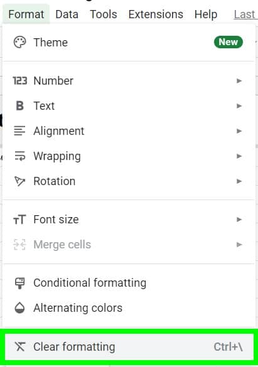Viewport: 258px width, 367px height.
Task: Click the Last edit link
Action: point(245,14)
